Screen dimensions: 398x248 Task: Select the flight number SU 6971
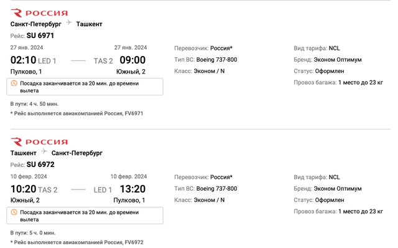[40, 36]
